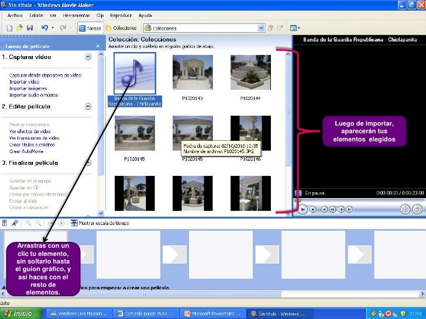The height and width of the screenshot is (319, 426).
Task: Toggle the Colecciones pane button
Action: coord(121,27)
